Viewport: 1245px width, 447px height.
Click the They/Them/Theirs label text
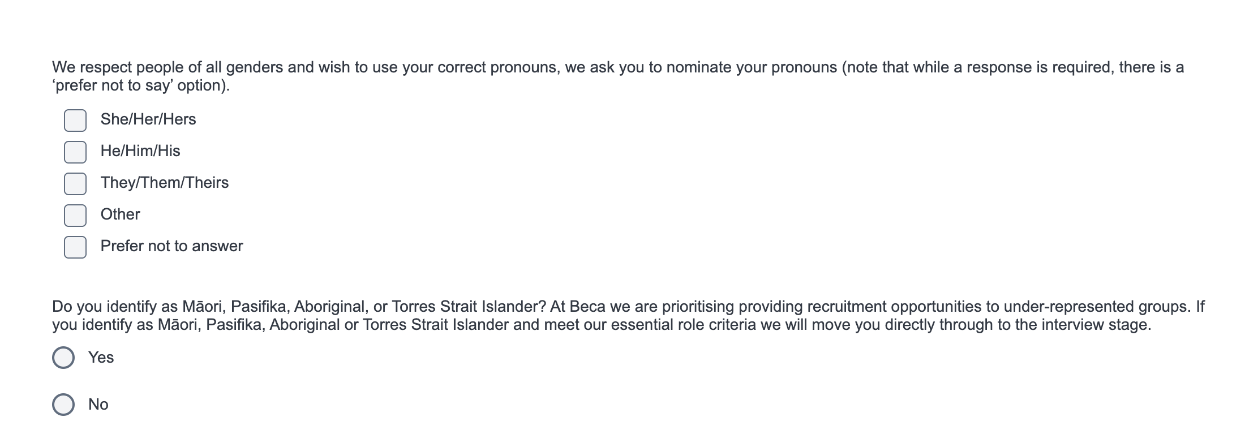tap(165, 183)
